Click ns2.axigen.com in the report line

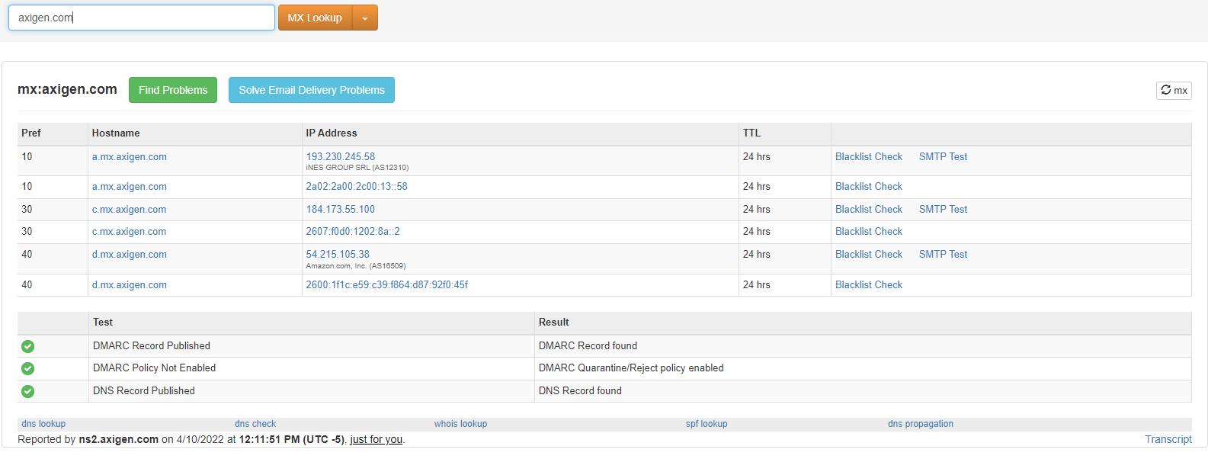(x=119, y=439)
